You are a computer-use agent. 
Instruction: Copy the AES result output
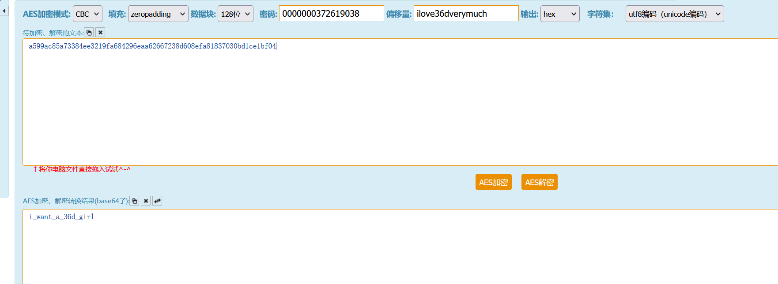tap(135, 201)
